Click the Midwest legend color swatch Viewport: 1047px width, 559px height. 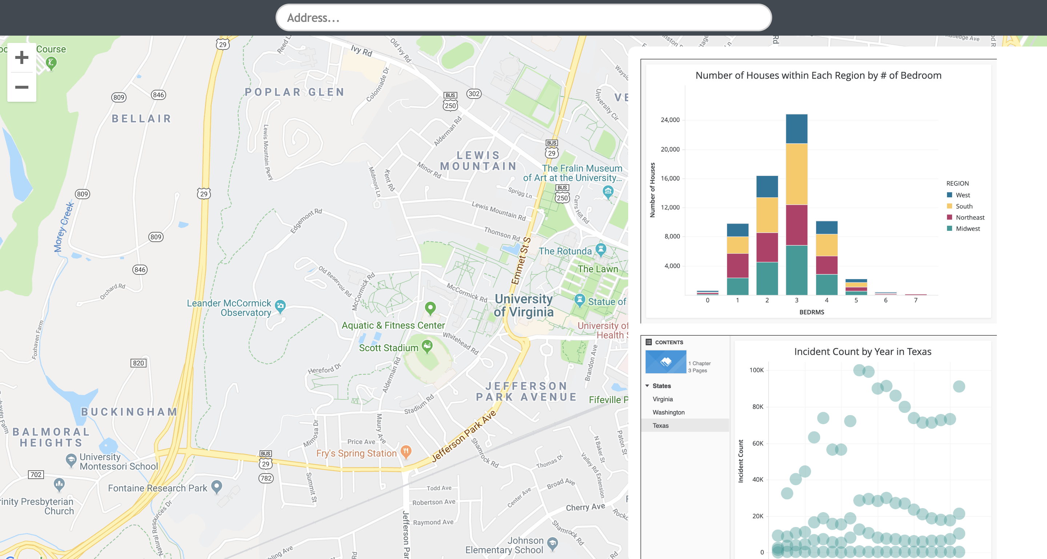coord(950,228)
